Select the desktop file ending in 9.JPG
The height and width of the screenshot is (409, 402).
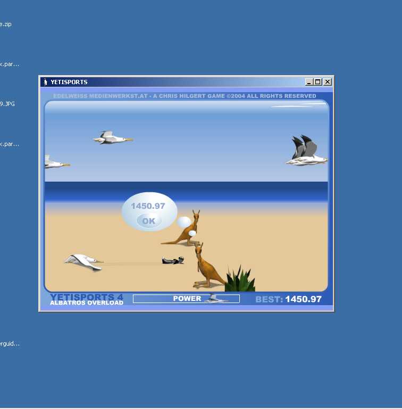pos(7,104)
